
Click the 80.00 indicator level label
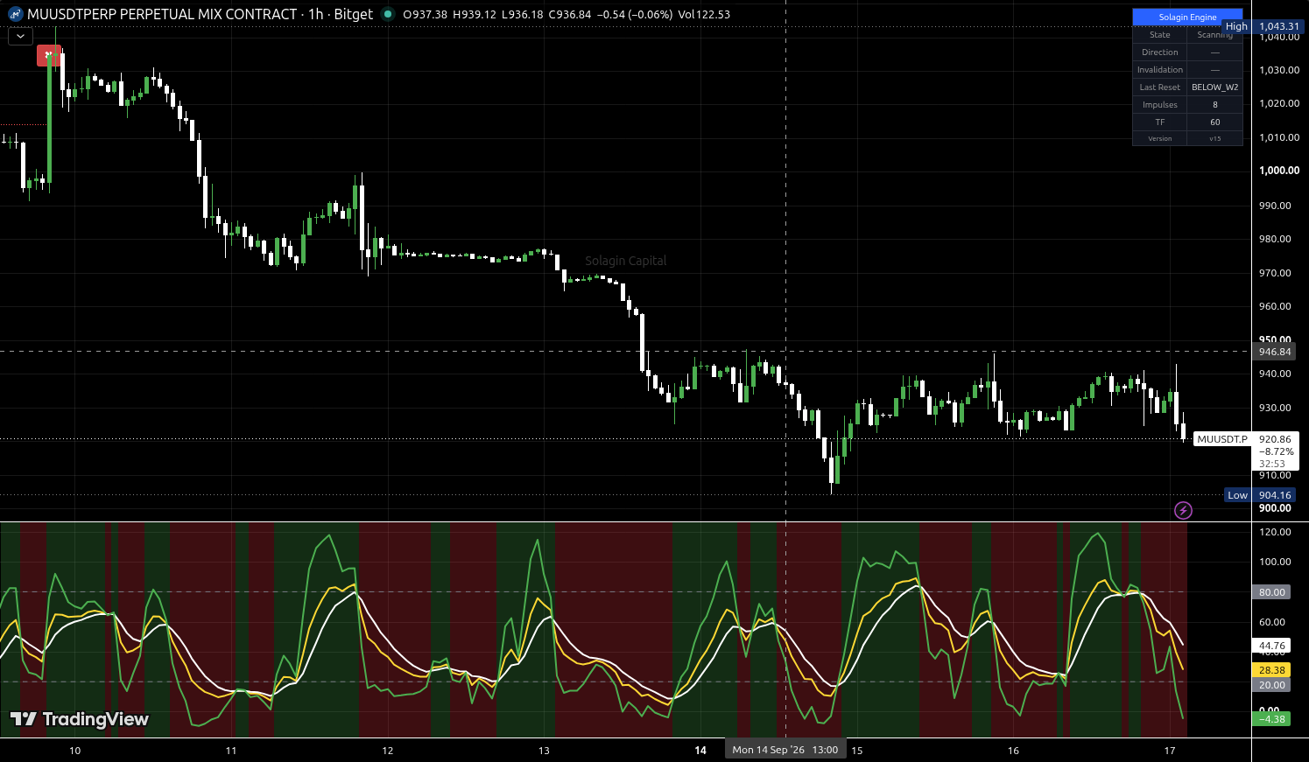1271,592
